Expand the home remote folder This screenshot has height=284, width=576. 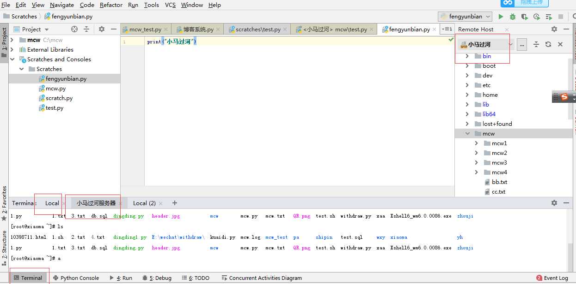point(467,95)
